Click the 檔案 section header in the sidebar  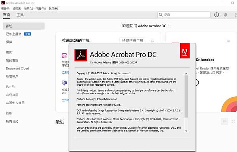click(x=9, y=53)
